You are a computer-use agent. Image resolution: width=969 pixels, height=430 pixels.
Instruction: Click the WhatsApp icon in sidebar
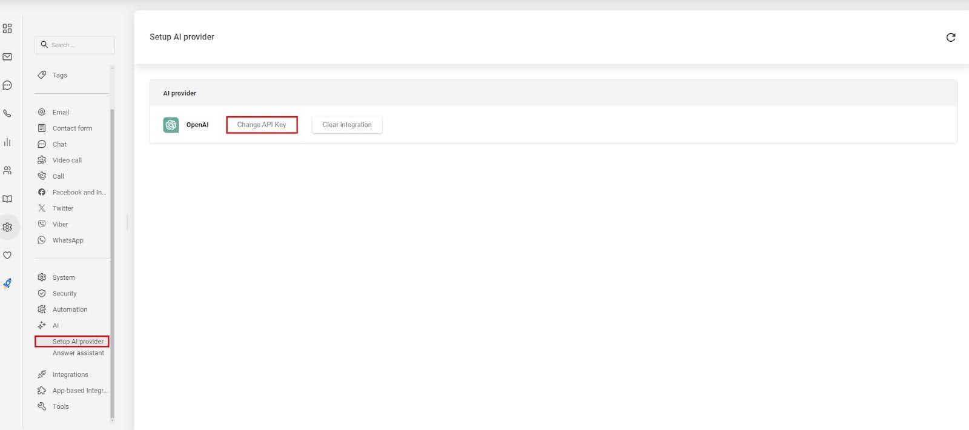click(42, 240)
